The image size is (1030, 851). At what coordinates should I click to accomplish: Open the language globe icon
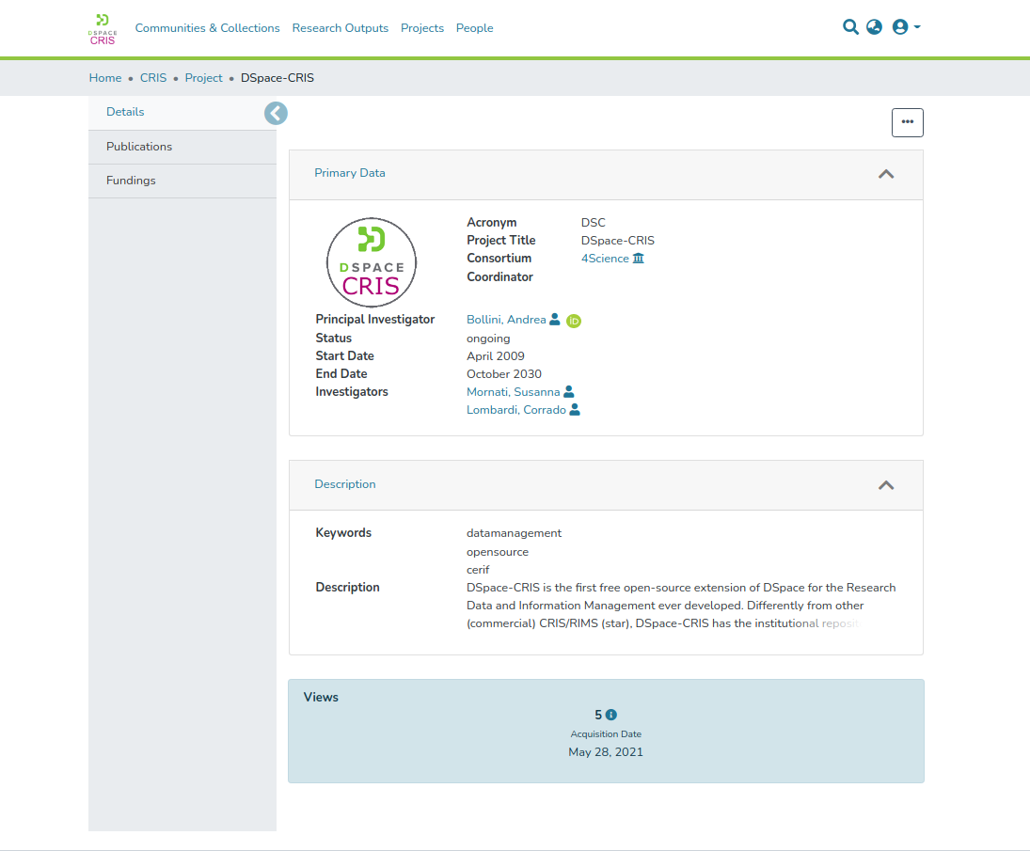click(875, 27)
